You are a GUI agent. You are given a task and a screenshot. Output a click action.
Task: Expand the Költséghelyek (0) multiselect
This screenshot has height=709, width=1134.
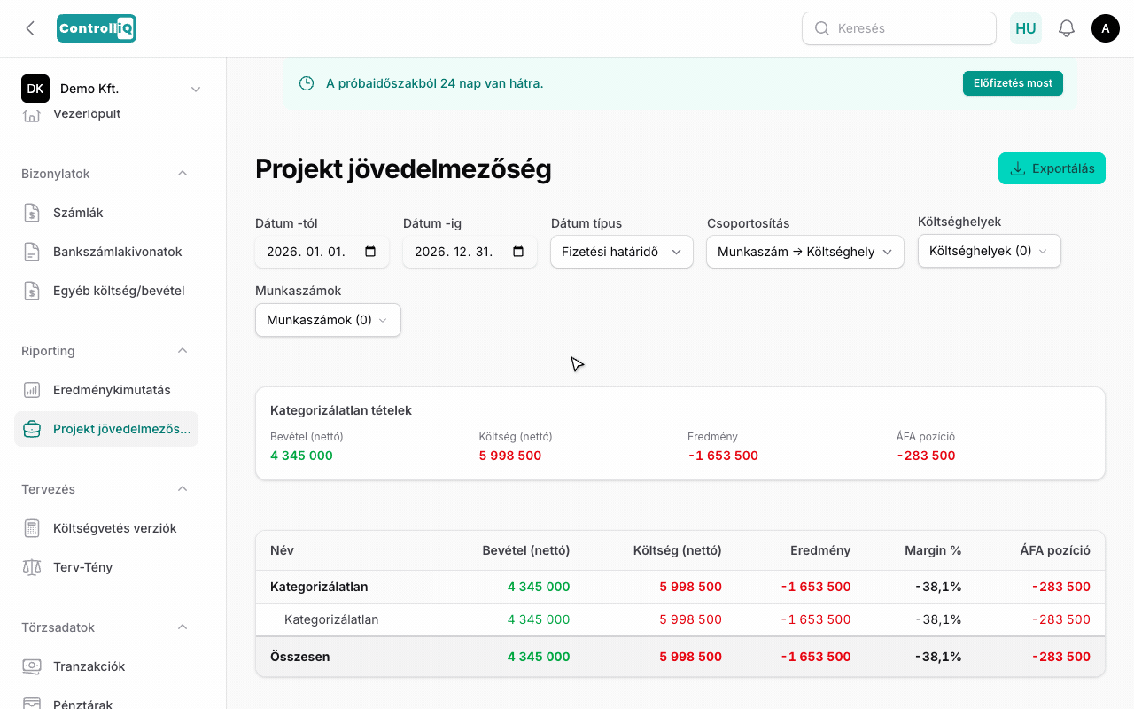pos(990,251)
